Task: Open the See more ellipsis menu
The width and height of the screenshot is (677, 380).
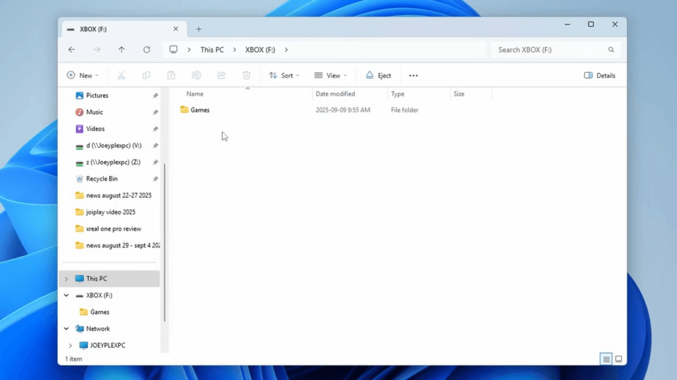Action: point(413,75)
